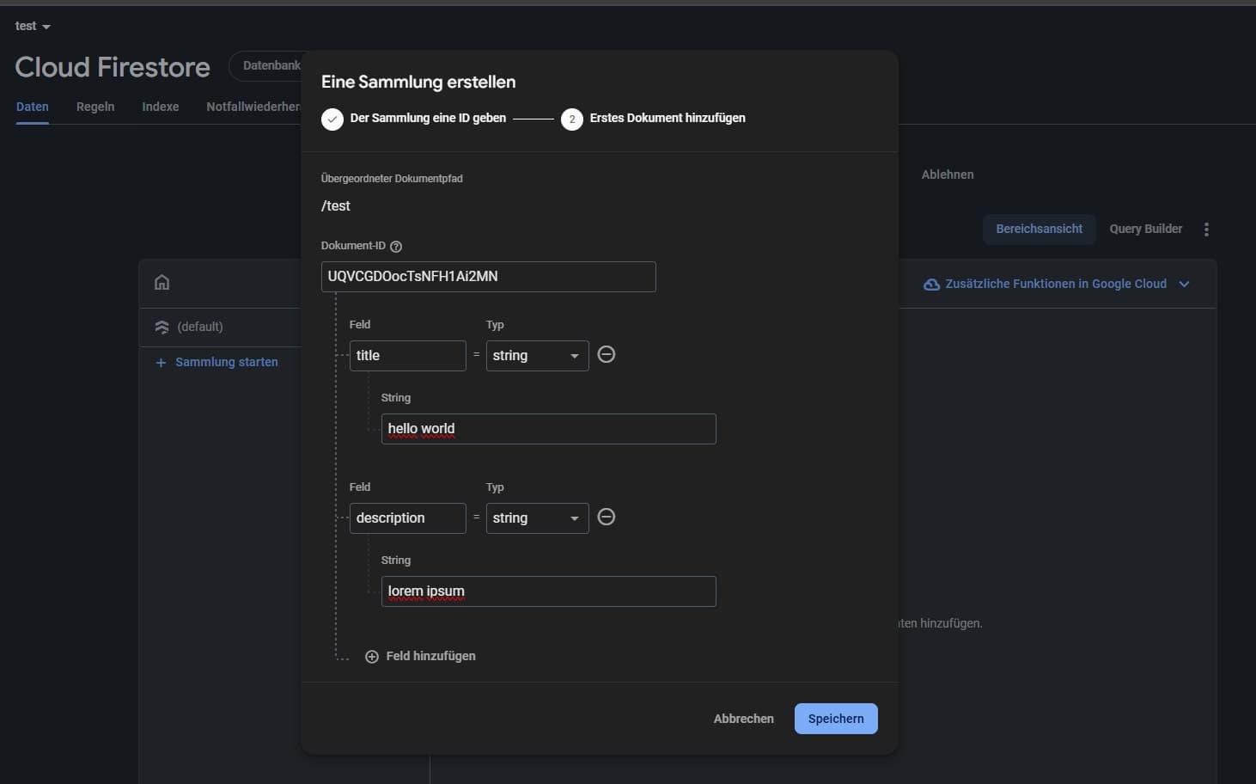This screenshot has width=1256, height=784.
Task: Click the home icon in the database sidebar
Action: point(162,282)
